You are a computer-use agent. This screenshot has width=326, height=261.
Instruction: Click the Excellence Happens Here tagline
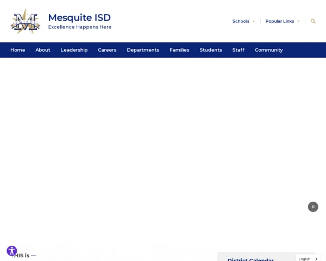[80, 27]
